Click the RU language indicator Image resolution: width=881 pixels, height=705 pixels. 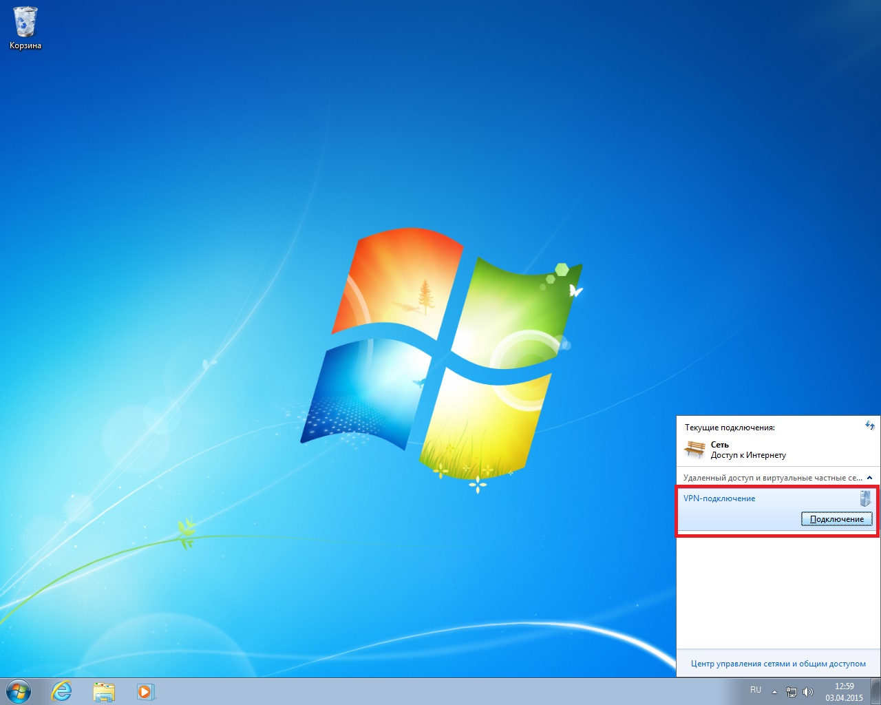tap(756, 690)
